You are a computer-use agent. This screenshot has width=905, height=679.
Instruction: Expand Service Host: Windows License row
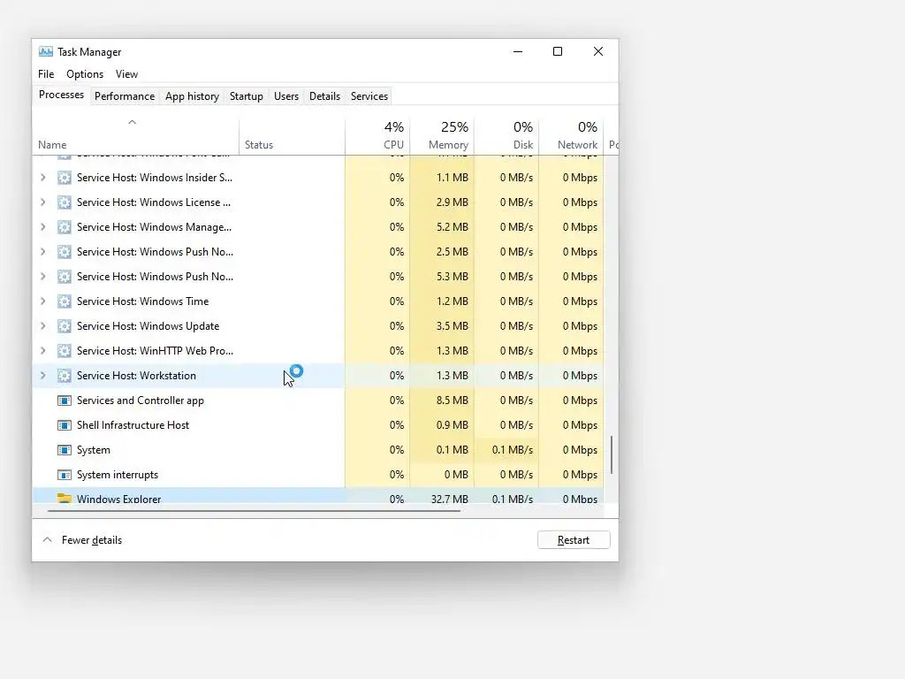pyautogui.click(x=42, y=202)
